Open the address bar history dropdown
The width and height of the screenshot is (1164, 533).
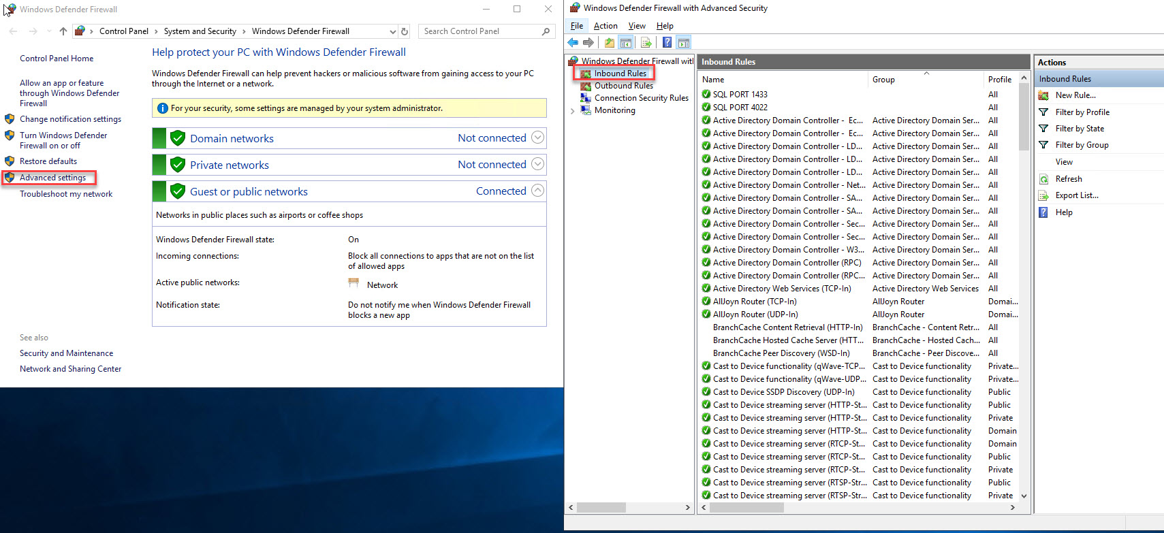pos(392,31)
